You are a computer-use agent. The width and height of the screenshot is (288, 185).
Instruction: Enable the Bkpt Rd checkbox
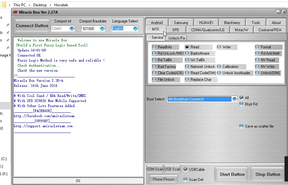tap(242, 104)
